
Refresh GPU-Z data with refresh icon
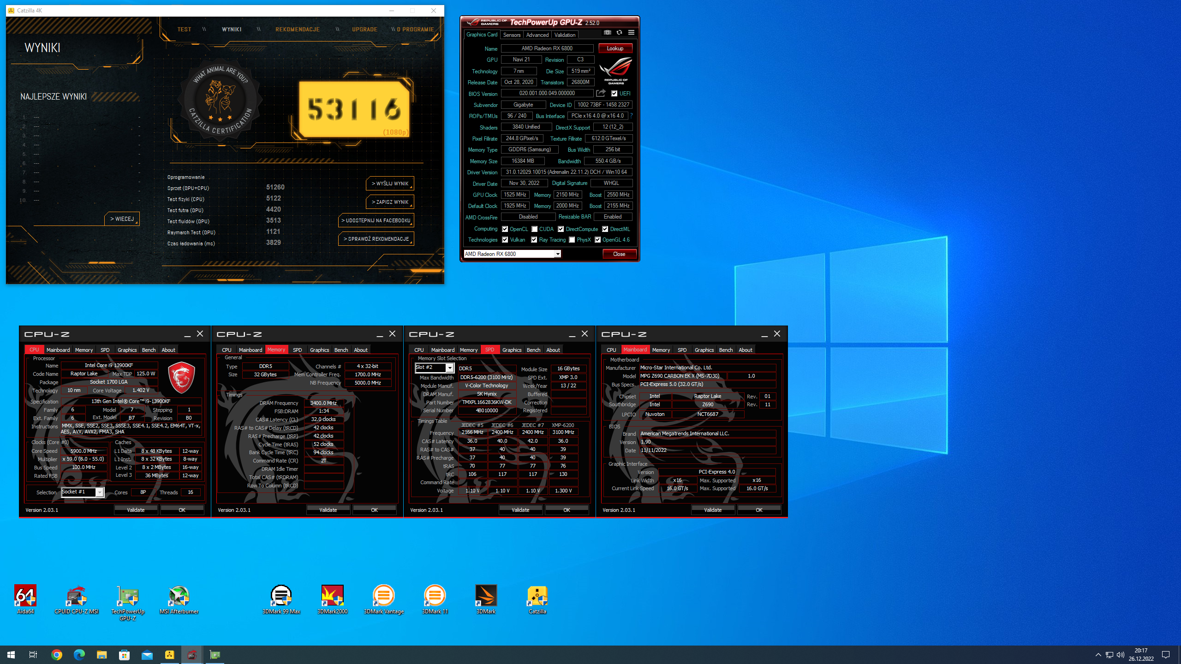[x=619, y=33]
